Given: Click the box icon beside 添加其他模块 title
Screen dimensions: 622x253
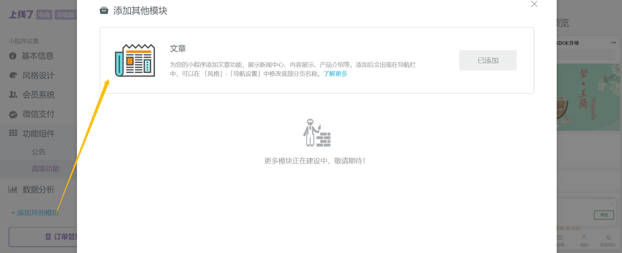Looking at the screenshot, I should point(104,11).
